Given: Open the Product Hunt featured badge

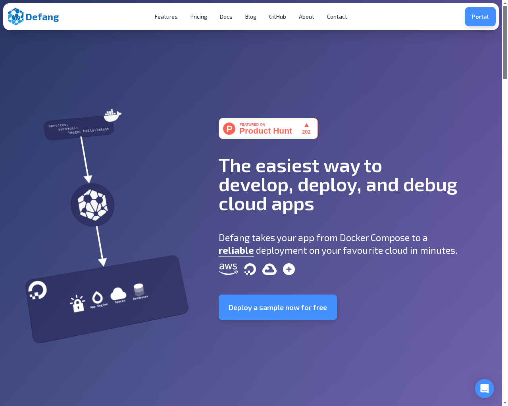Looking at the screenshot, I should pyautogui.click(x=268, y=128).
